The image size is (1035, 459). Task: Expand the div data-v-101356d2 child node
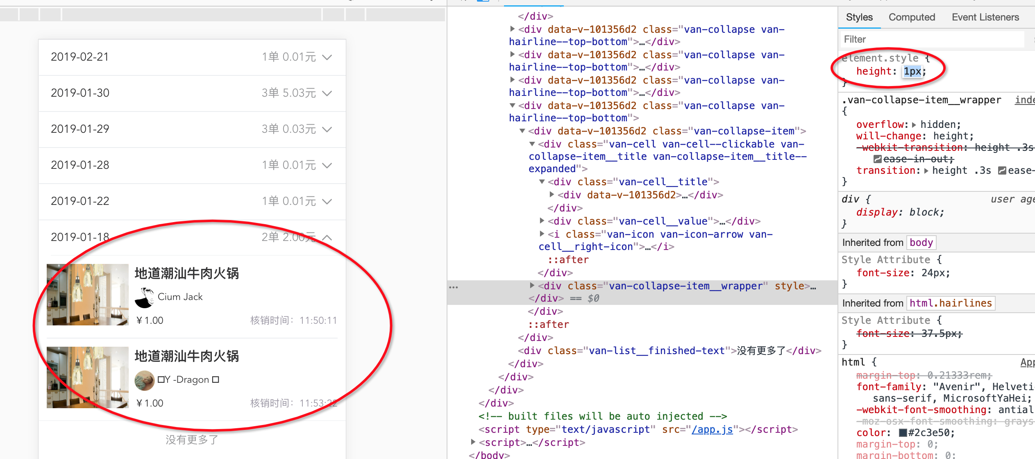point(552,195)
